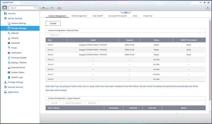
Task: Click the Firmware Update icon
Action: 9,58
